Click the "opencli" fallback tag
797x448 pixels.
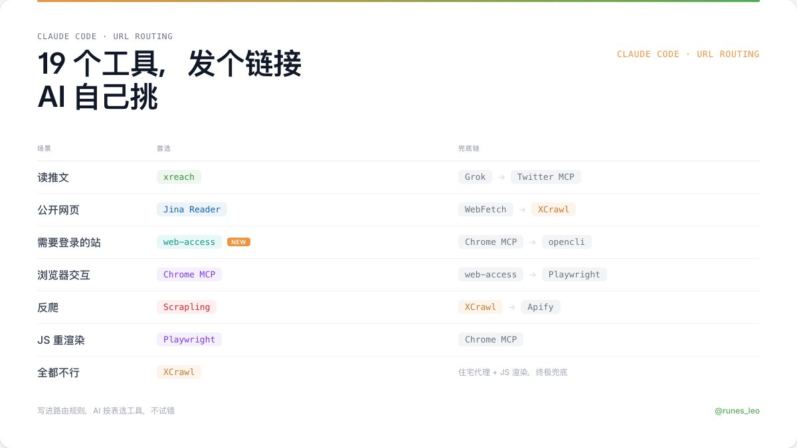(x=567, y=242)
